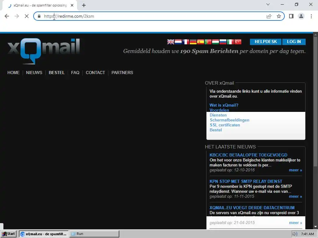This screenshot has height=238, width=318.
Task: Choose the Portuguese flag language
Action: point(208,42)
